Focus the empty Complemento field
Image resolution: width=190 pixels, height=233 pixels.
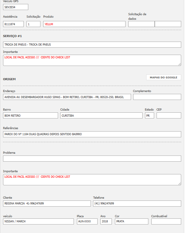(157, 97)
